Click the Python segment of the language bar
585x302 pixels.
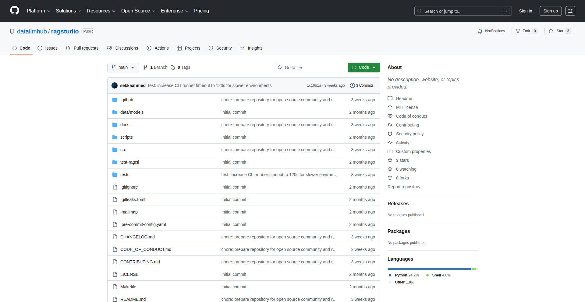pos(427,269)
